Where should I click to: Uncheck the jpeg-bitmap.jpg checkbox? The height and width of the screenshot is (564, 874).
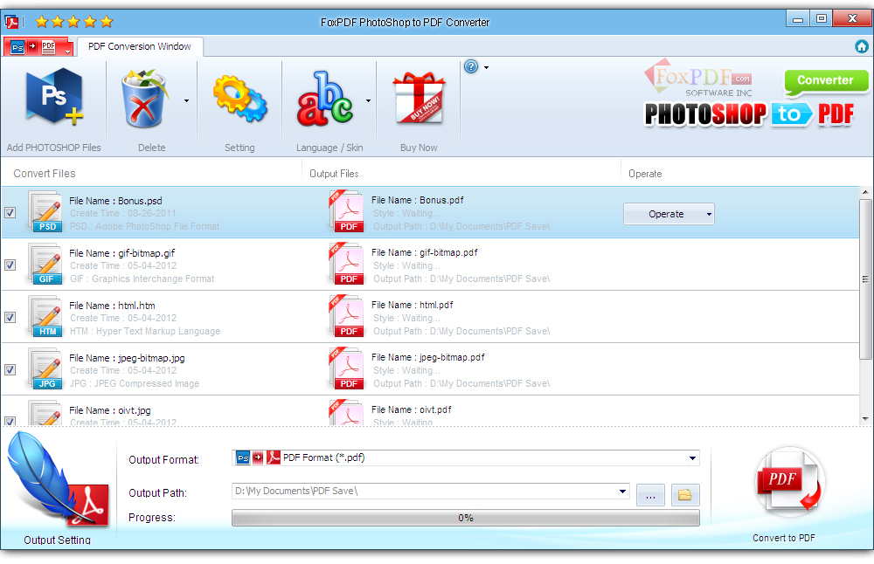[x=10, y=369]
